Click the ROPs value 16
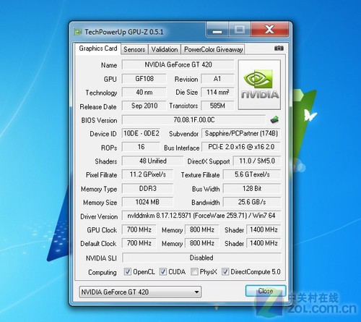The width and height of the screenshot is (361, 322). click(x=141, y=147)
